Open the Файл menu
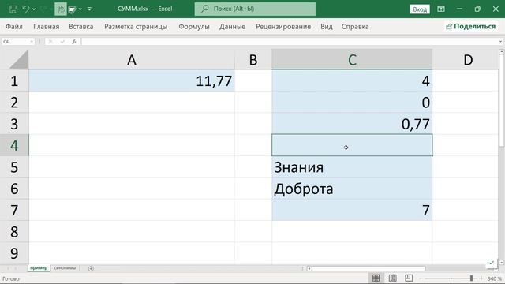The image size is (505, 284). click(14, 27)
